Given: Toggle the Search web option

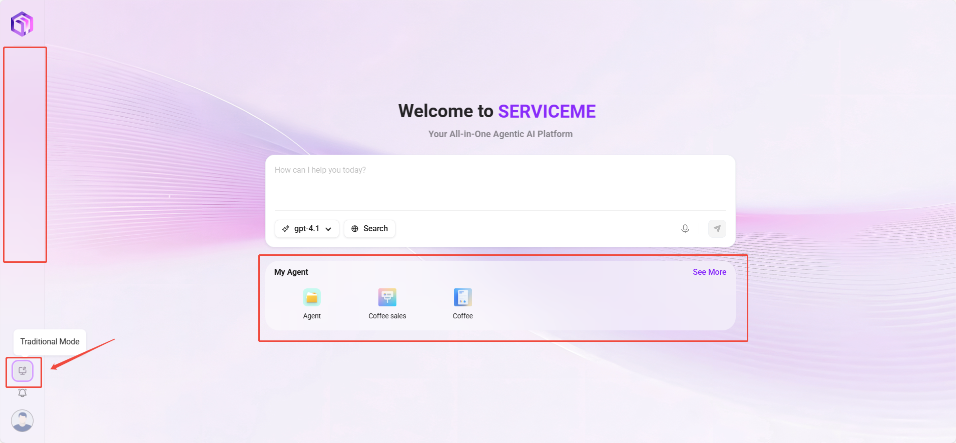Looking at the screenshot, I should [369, 229].
